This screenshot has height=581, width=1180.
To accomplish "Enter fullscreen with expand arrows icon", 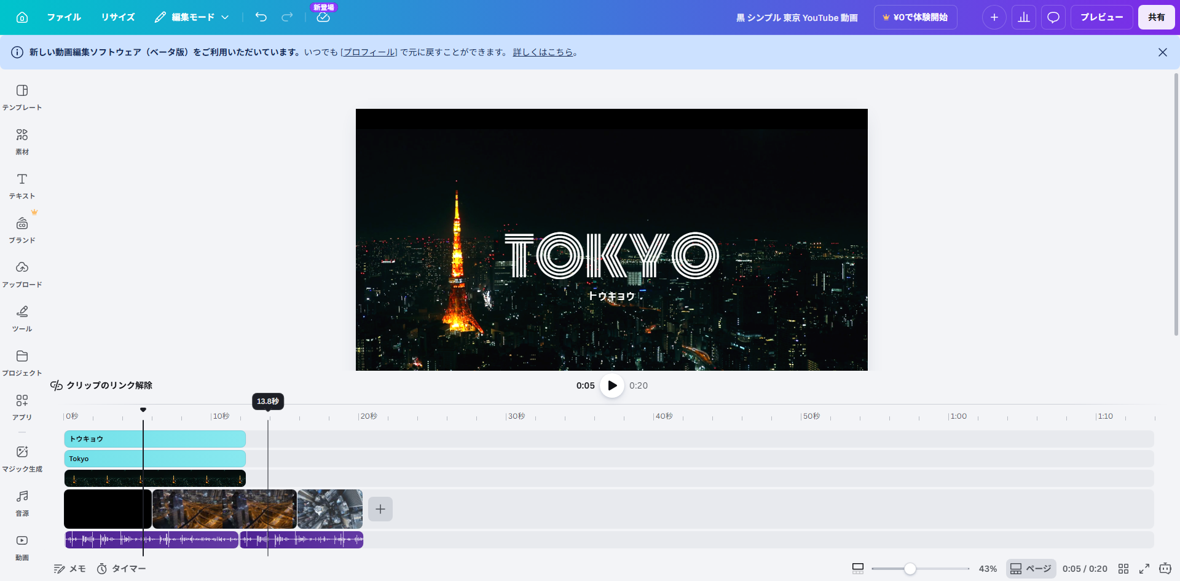I will point(1144,569).
